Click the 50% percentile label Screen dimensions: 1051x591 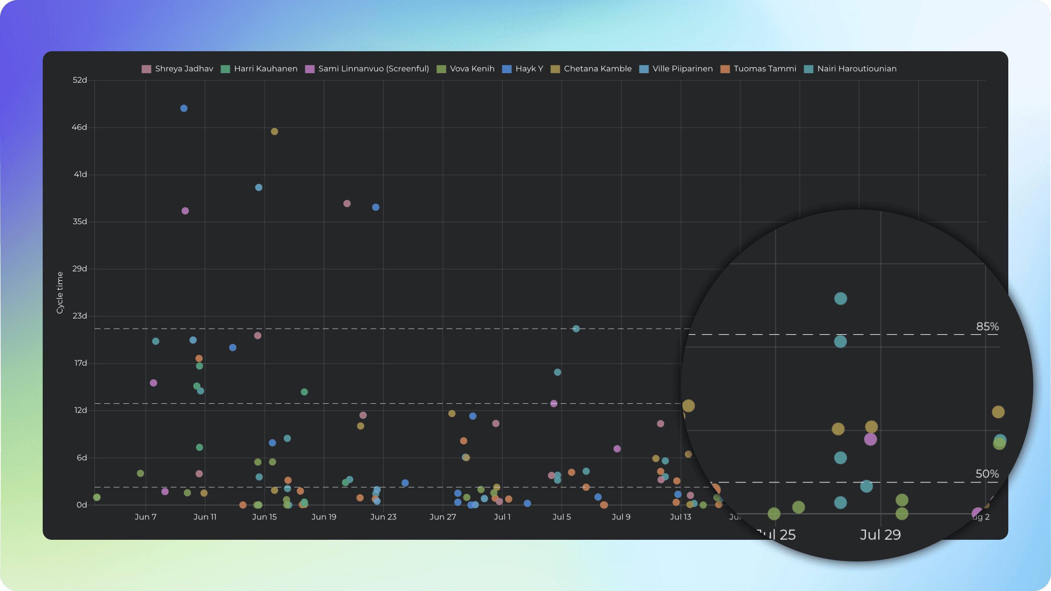(x=987, y=474)
